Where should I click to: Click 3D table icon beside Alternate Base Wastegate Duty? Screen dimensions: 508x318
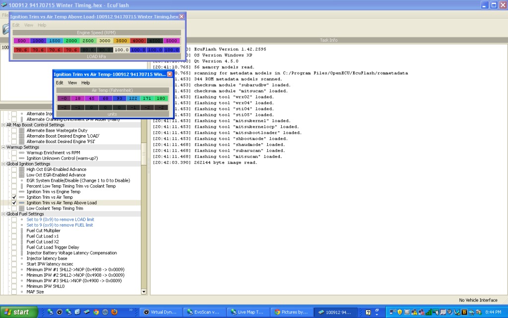pyautogui.click(x=22, y=131)
